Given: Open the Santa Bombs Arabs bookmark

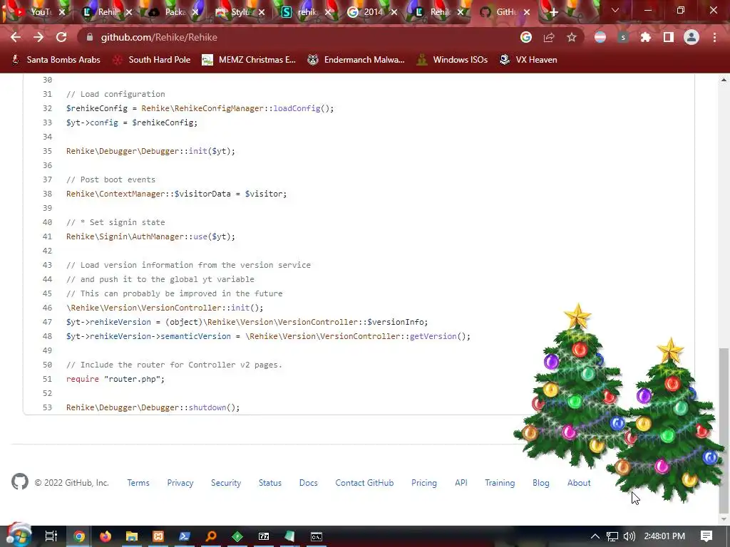Looking at the screenshot, I should [x=56, y=60].
